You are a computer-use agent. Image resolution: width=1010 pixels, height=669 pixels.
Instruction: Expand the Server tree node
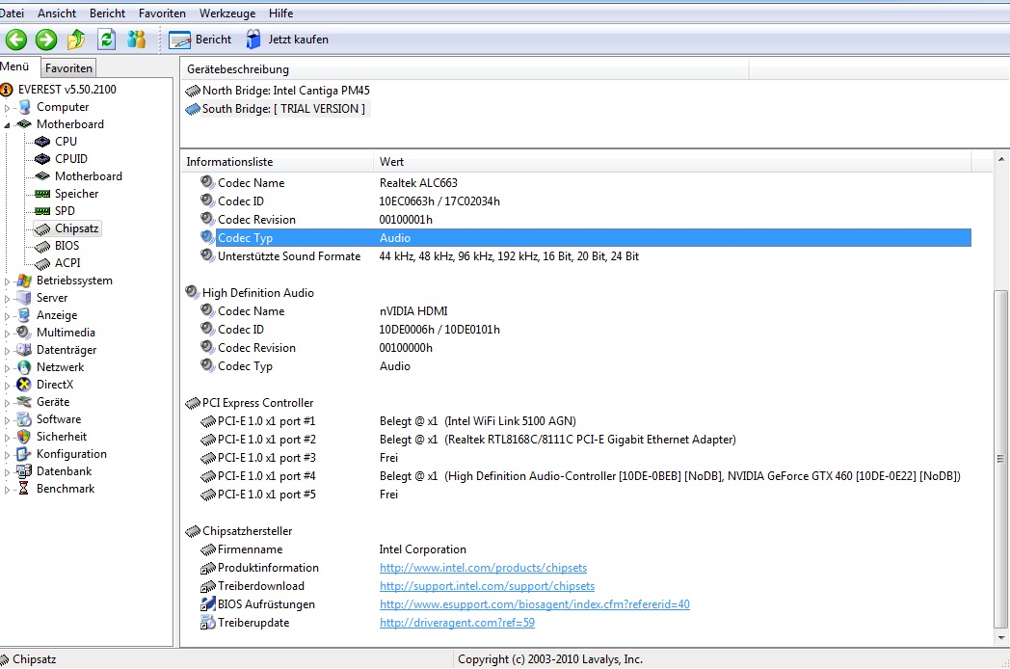coord(7,299)
